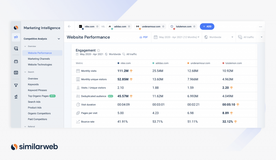Viewport: 276px width, 160px height.
Task: Click the Visits / Unique visitors person icon
Action: pos(78,88)
